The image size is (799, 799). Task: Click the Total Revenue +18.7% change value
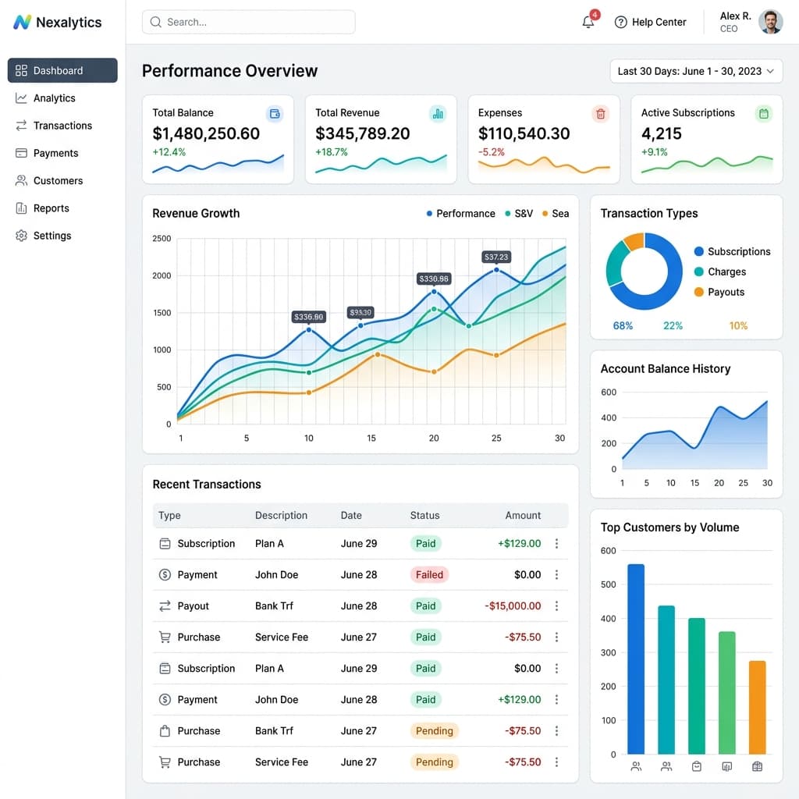(x=331, y=152)
